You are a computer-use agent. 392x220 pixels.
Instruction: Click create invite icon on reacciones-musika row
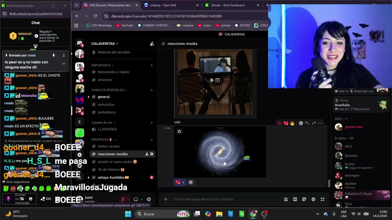(x=147, y=154)
